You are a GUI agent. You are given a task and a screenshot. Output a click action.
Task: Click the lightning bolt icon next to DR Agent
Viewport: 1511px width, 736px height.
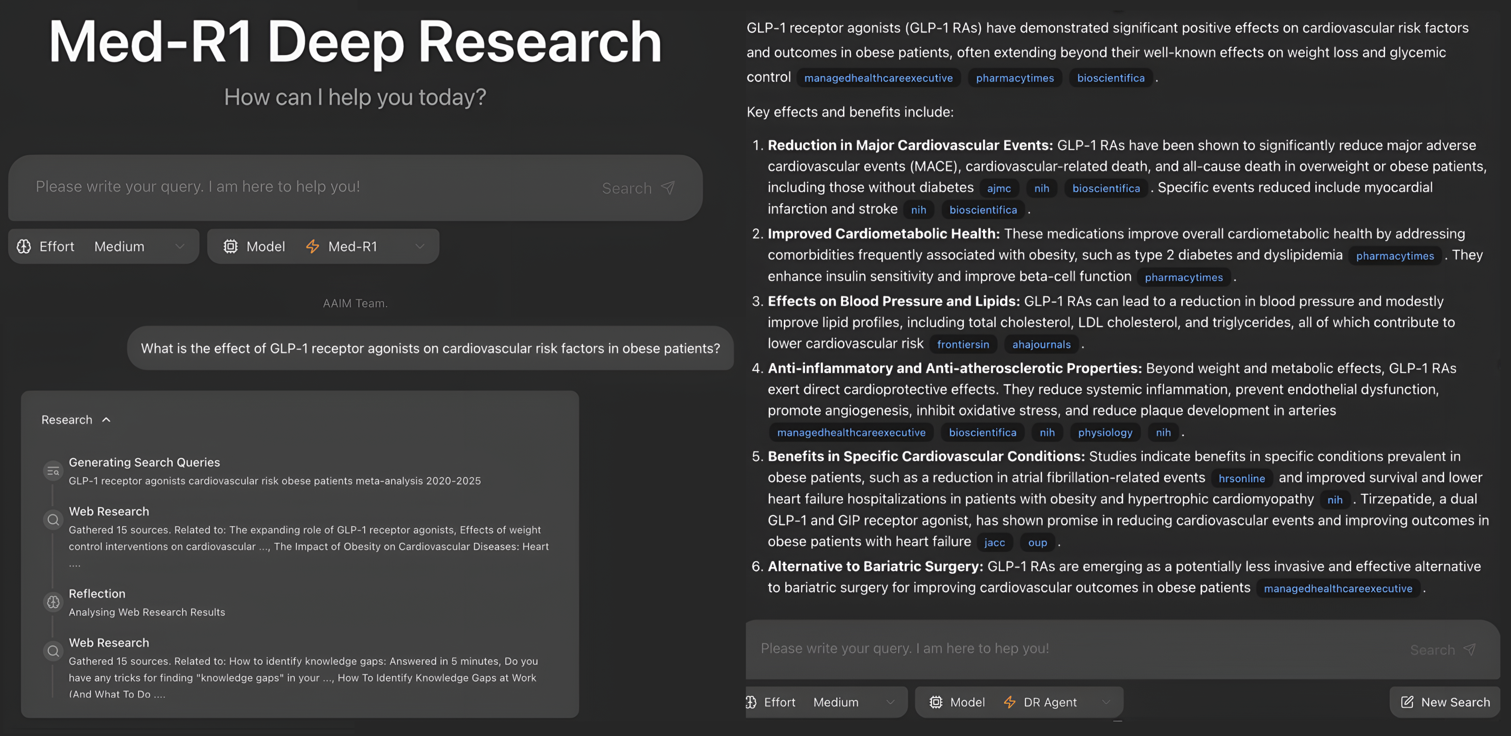click(1010, 702)
